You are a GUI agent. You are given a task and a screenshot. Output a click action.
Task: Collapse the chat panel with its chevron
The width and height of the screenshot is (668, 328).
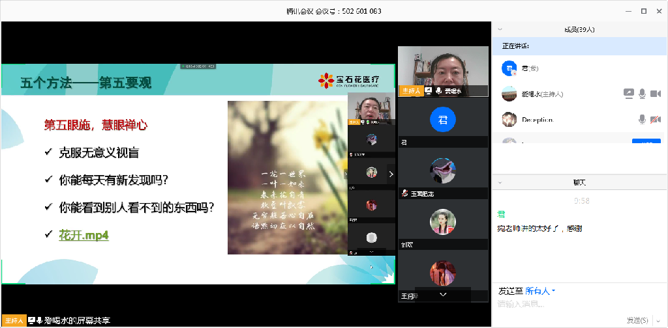[500, 182]
